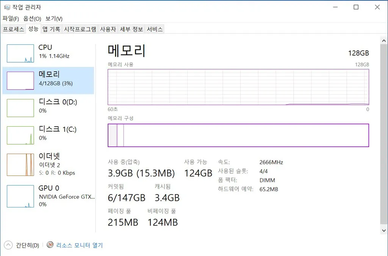Switch to the 세부 정보 tab
This screenshot has height=256, width=388.
coord(131,29)
